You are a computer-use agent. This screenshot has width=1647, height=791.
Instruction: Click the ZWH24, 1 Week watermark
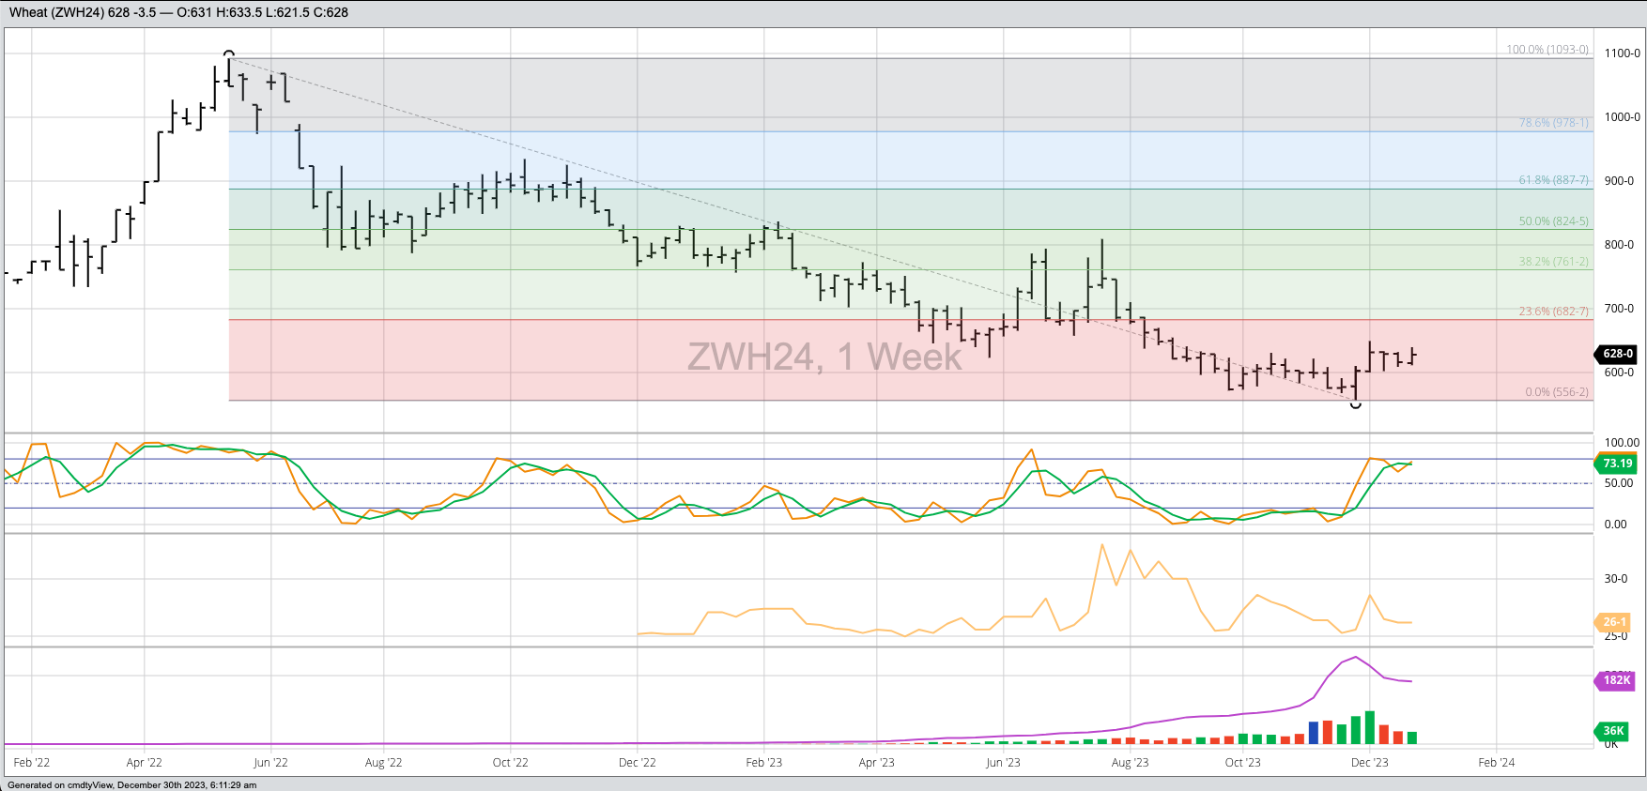click(824, 357)
